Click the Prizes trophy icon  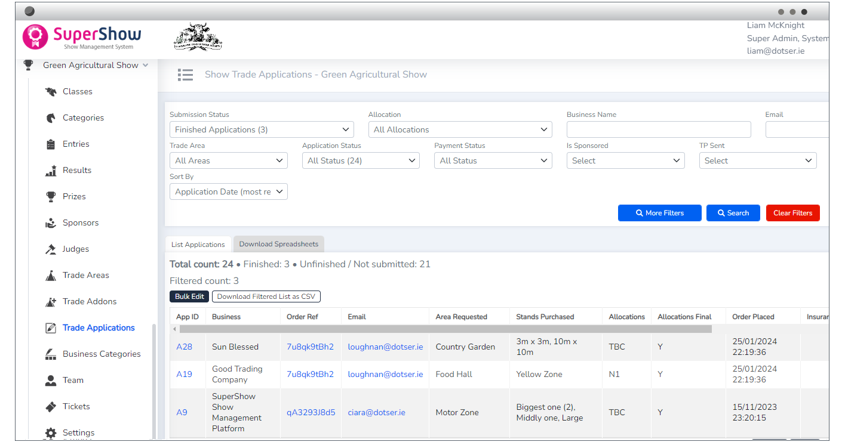(x=51, y=197)
